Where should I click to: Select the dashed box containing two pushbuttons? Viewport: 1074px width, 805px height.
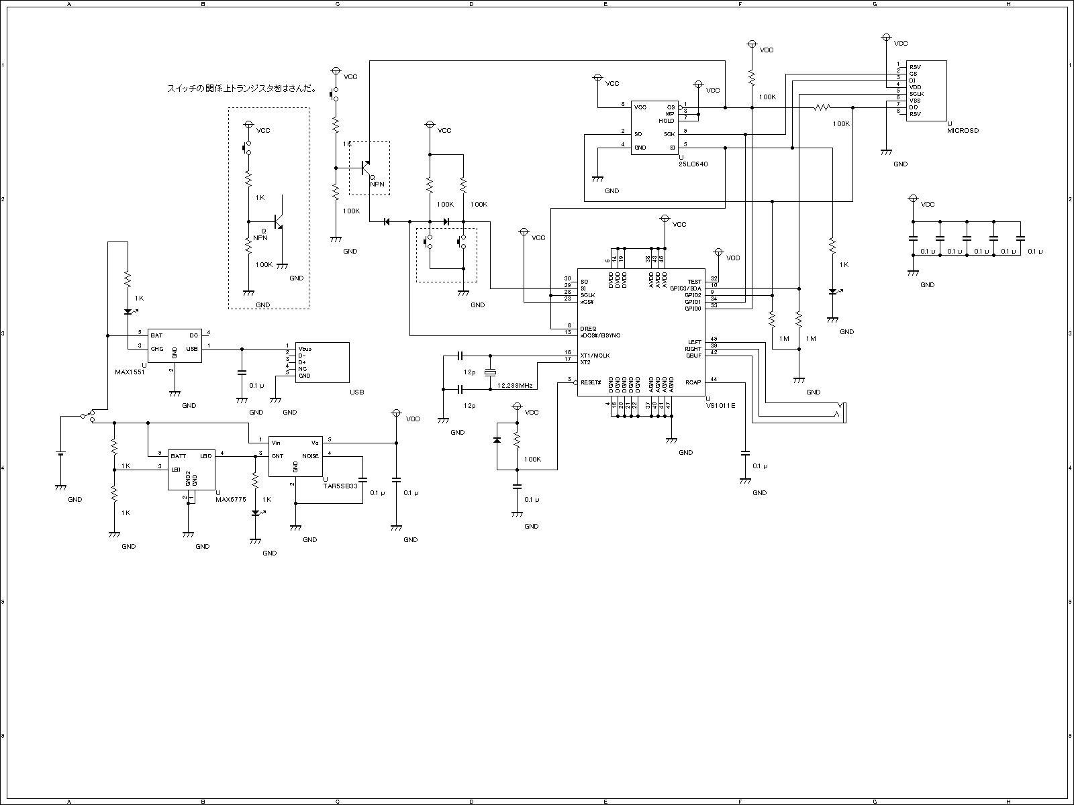(x=446, y=255)
